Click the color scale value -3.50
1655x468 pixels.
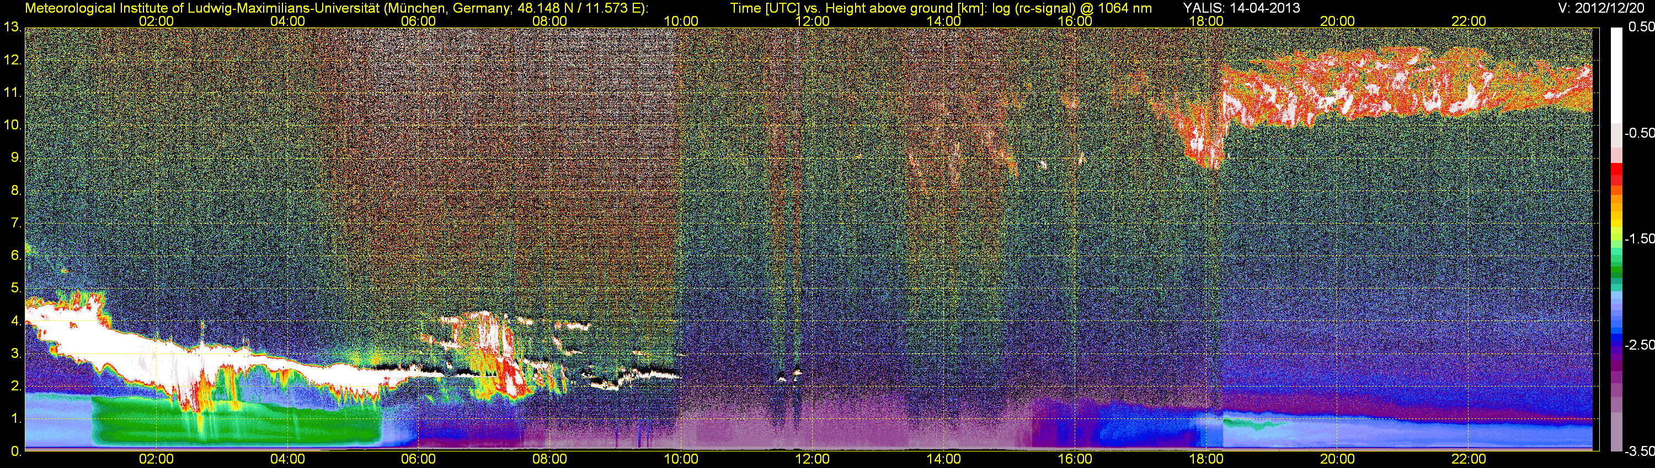(1639, 451)
